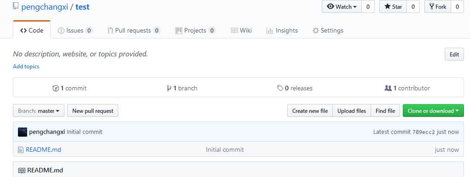This screenshot has width=470, height=177.
Task: Open commit hash 789ecc2 link
Action: point(424,132)
